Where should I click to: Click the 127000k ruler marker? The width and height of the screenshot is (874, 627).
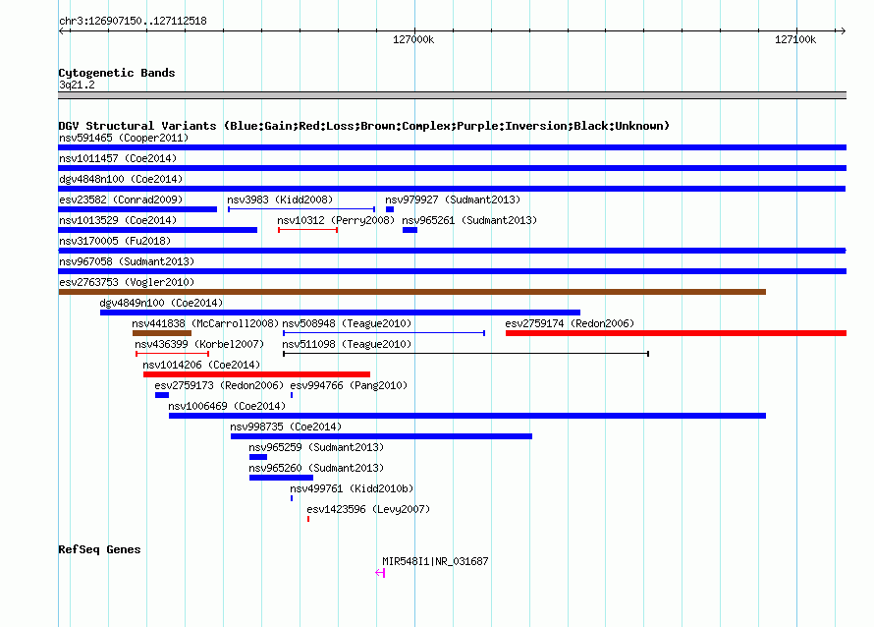pos(413,39)
